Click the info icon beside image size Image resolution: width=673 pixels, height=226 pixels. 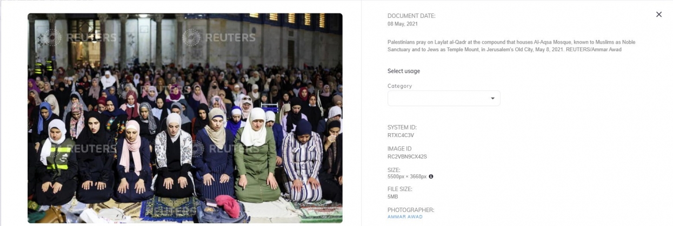click(x=431, y=176)
